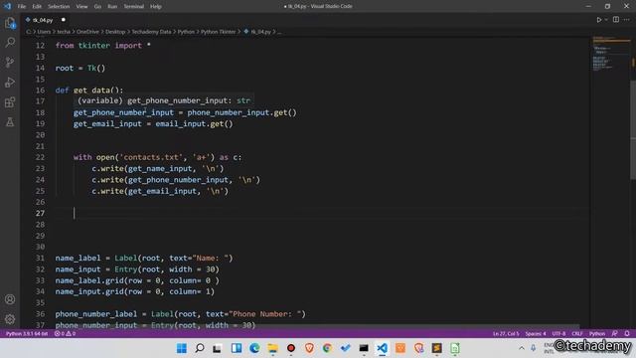Image resolution: width=636 pixels, height=358 pixels.
Task: Click the Spaces: 4 indentation status item
Action: click(536, 334)
